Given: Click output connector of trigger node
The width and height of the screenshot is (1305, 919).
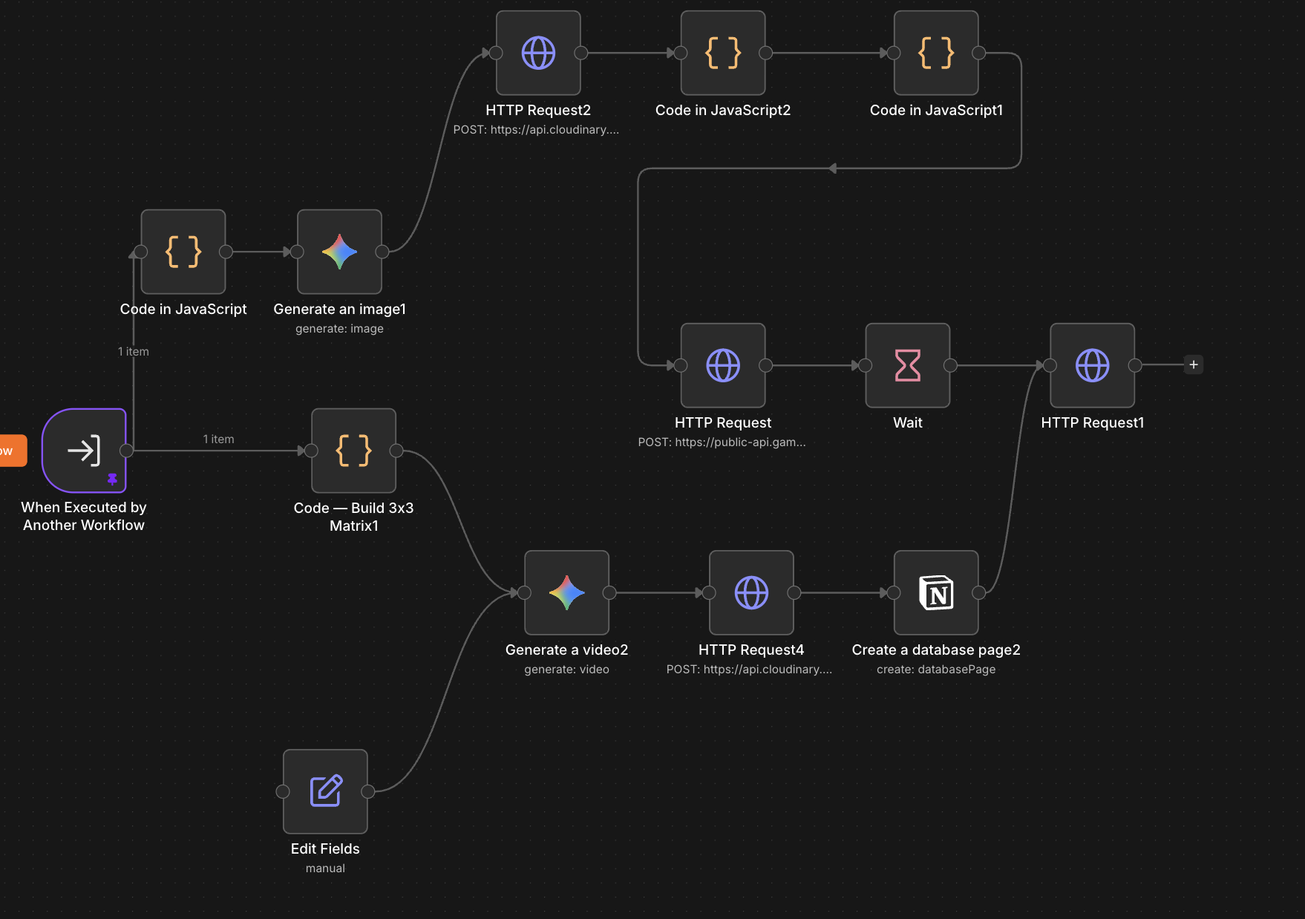Looking at the screenshot, I should 127,451.
